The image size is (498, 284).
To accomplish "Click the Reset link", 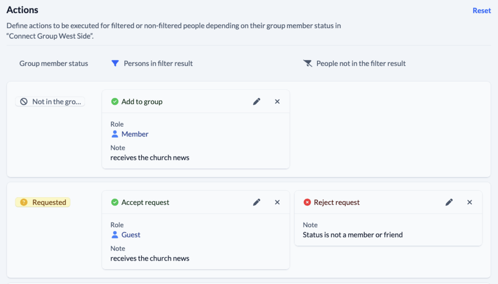I will [481, 10].
